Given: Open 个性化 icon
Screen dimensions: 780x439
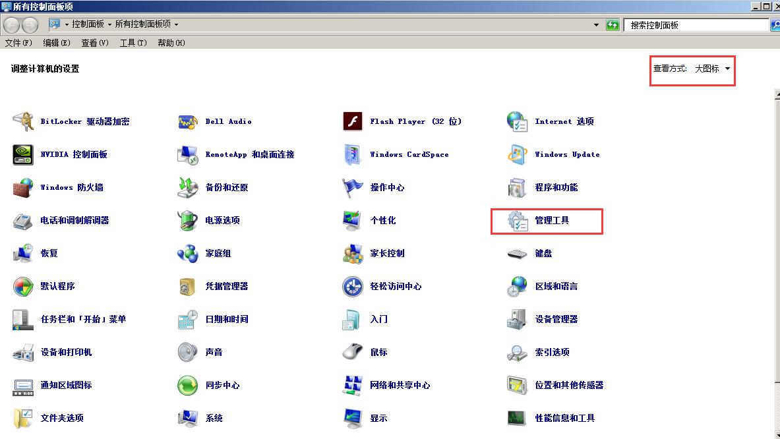Looking at the screenshot, I should click(x=353, y=220).
